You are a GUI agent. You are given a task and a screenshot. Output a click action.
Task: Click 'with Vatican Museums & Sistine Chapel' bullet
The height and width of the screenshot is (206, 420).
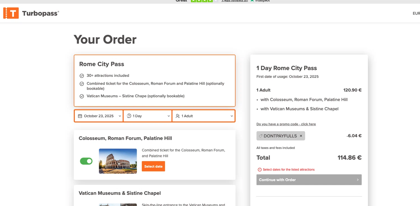tap(300, 109)
